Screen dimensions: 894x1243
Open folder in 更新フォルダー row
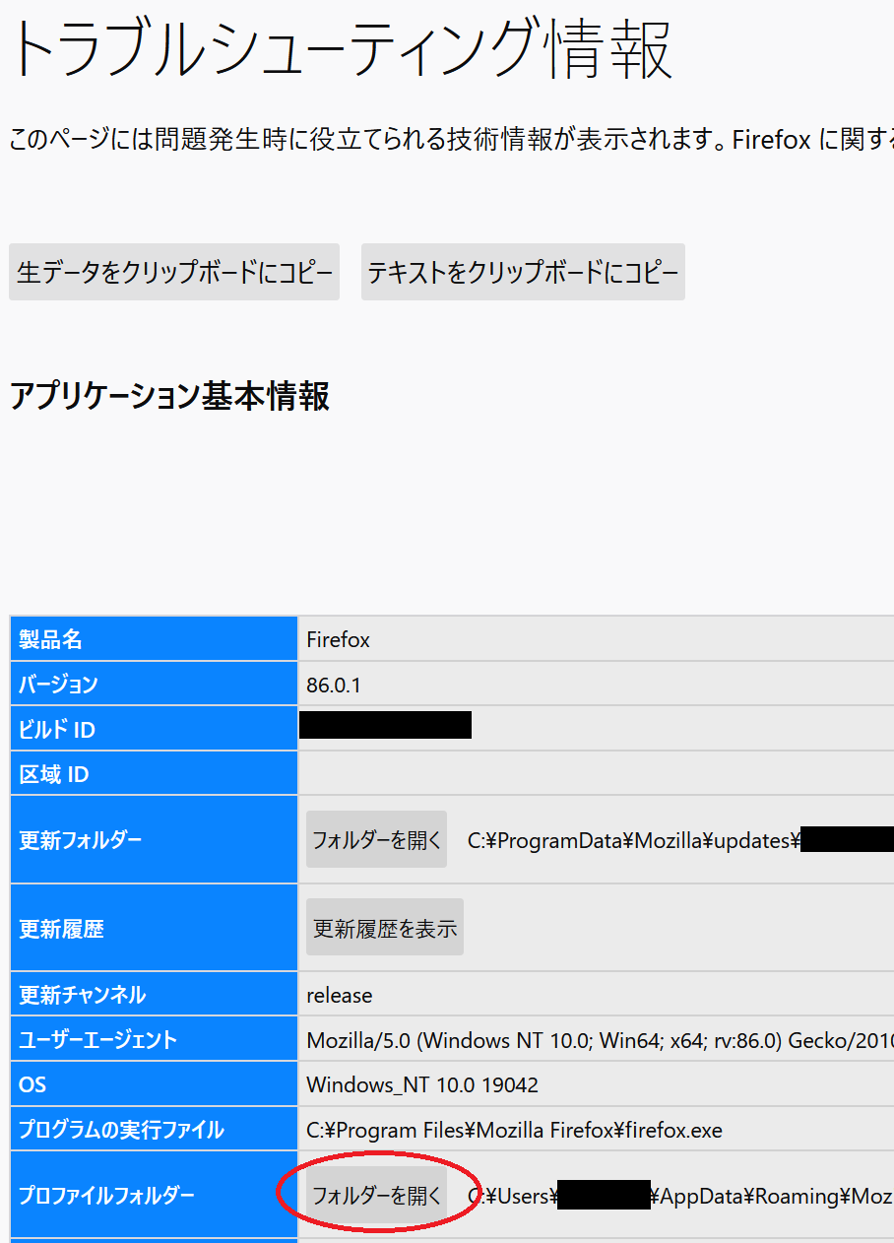376,840
